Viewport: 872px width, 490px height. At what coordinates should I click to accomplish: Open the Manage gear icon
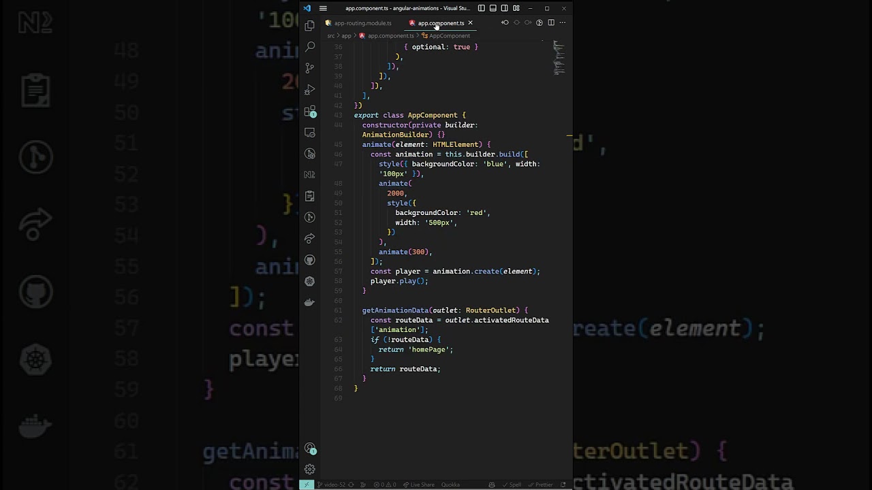pos(310,469)
